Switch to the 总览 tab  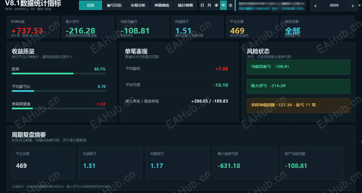pyautogui.click(x=91, y=5)
